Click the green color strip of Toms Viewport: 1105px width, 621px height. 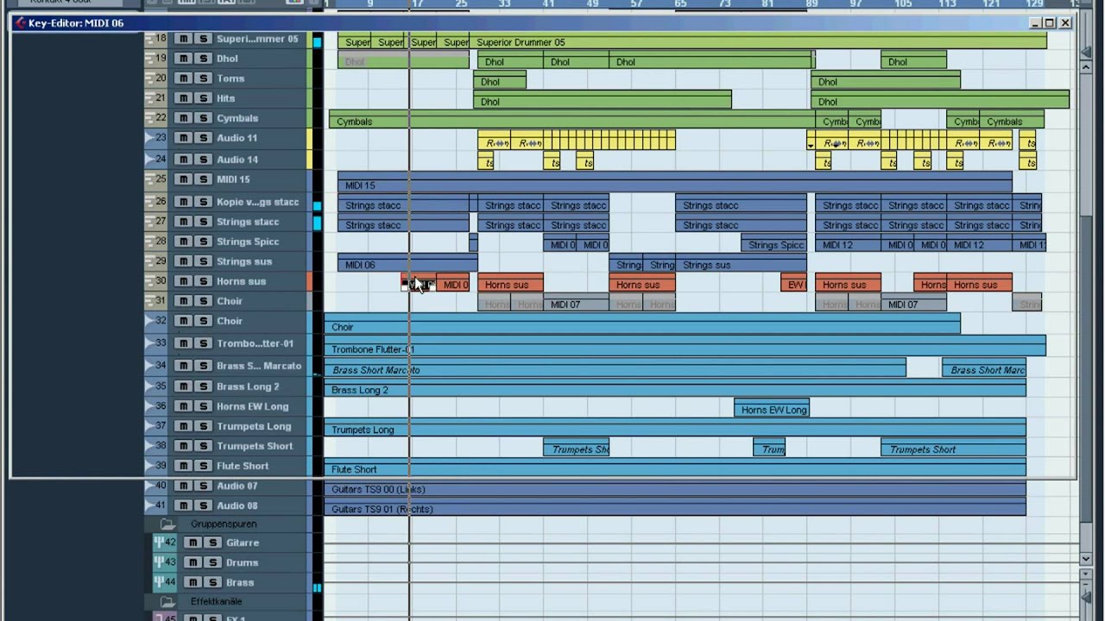[309, 78]
